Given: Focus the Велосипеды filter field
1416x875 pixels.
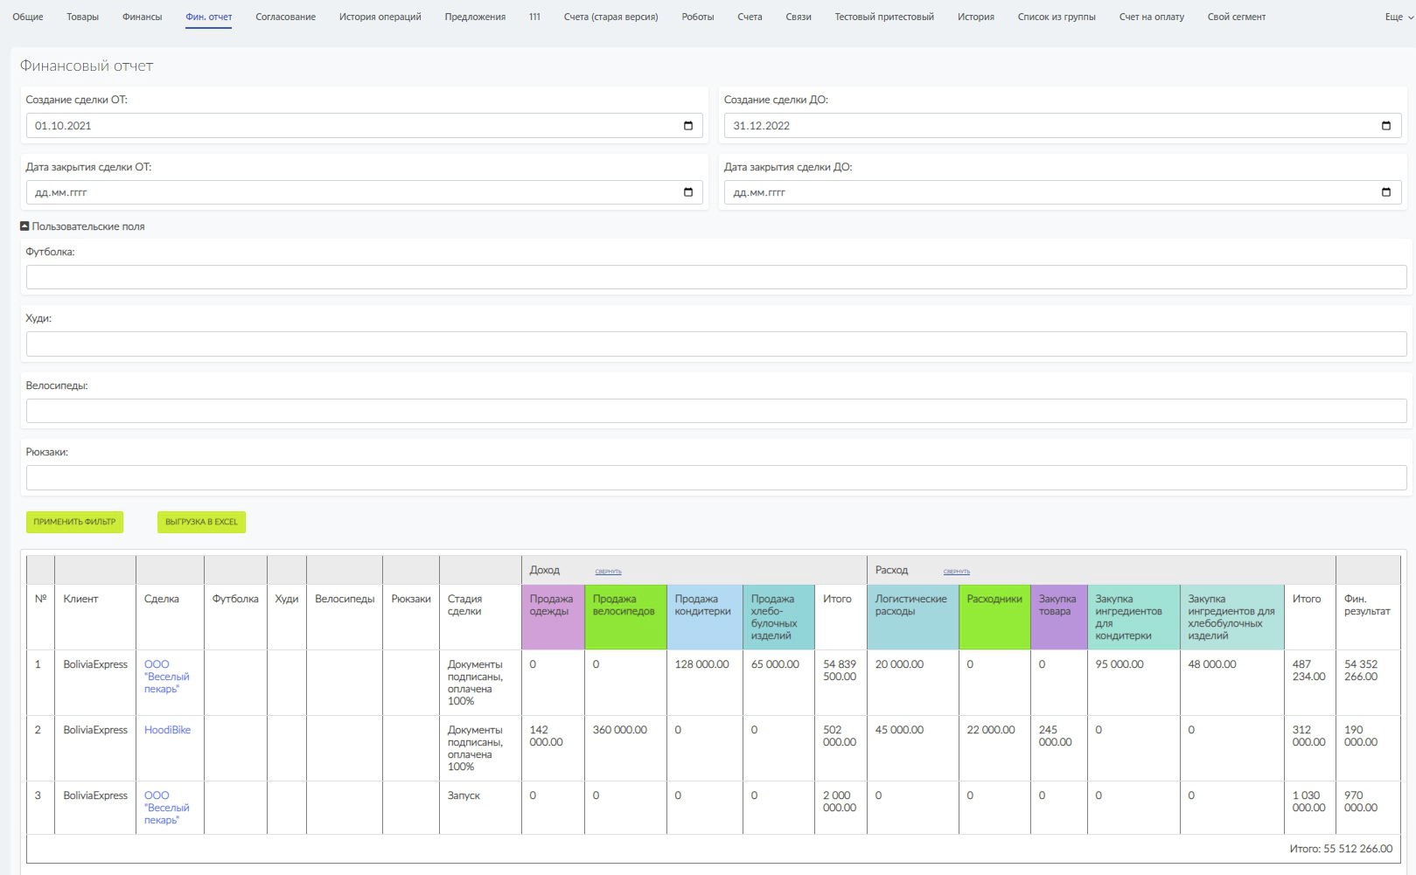Looking at the screenshot, I should [715, 411].
